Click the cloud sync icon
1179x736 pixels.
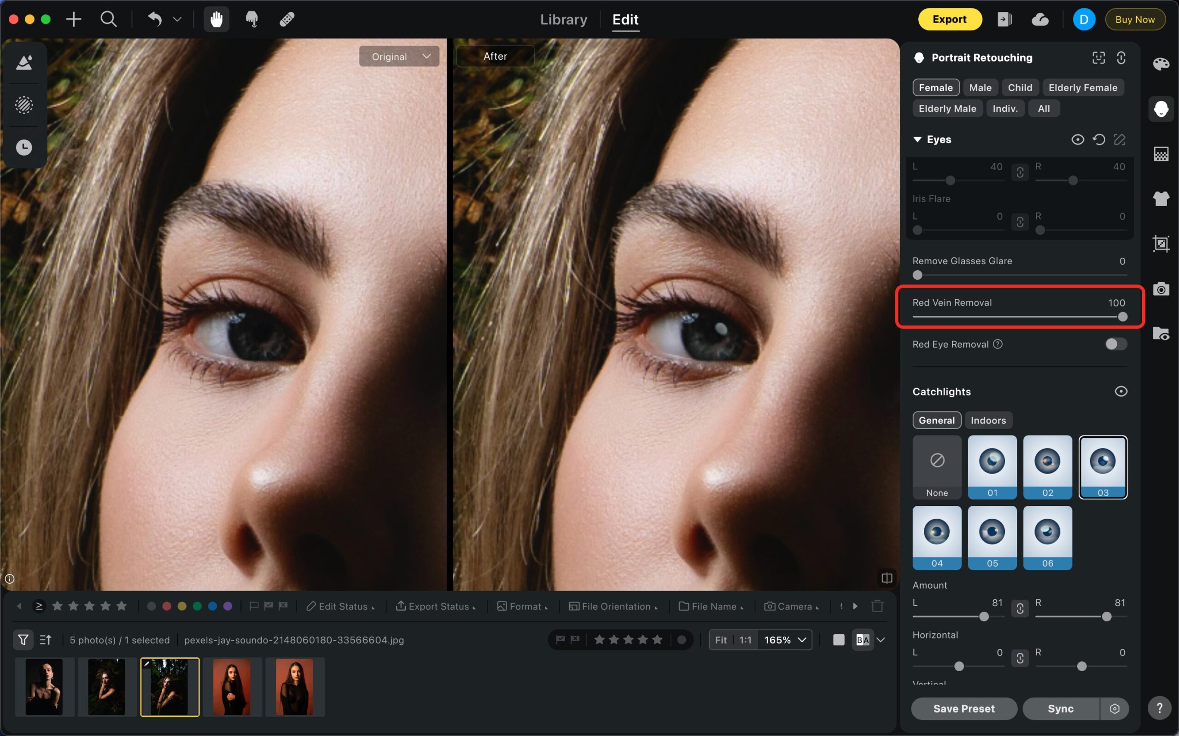coord(1040,19)
